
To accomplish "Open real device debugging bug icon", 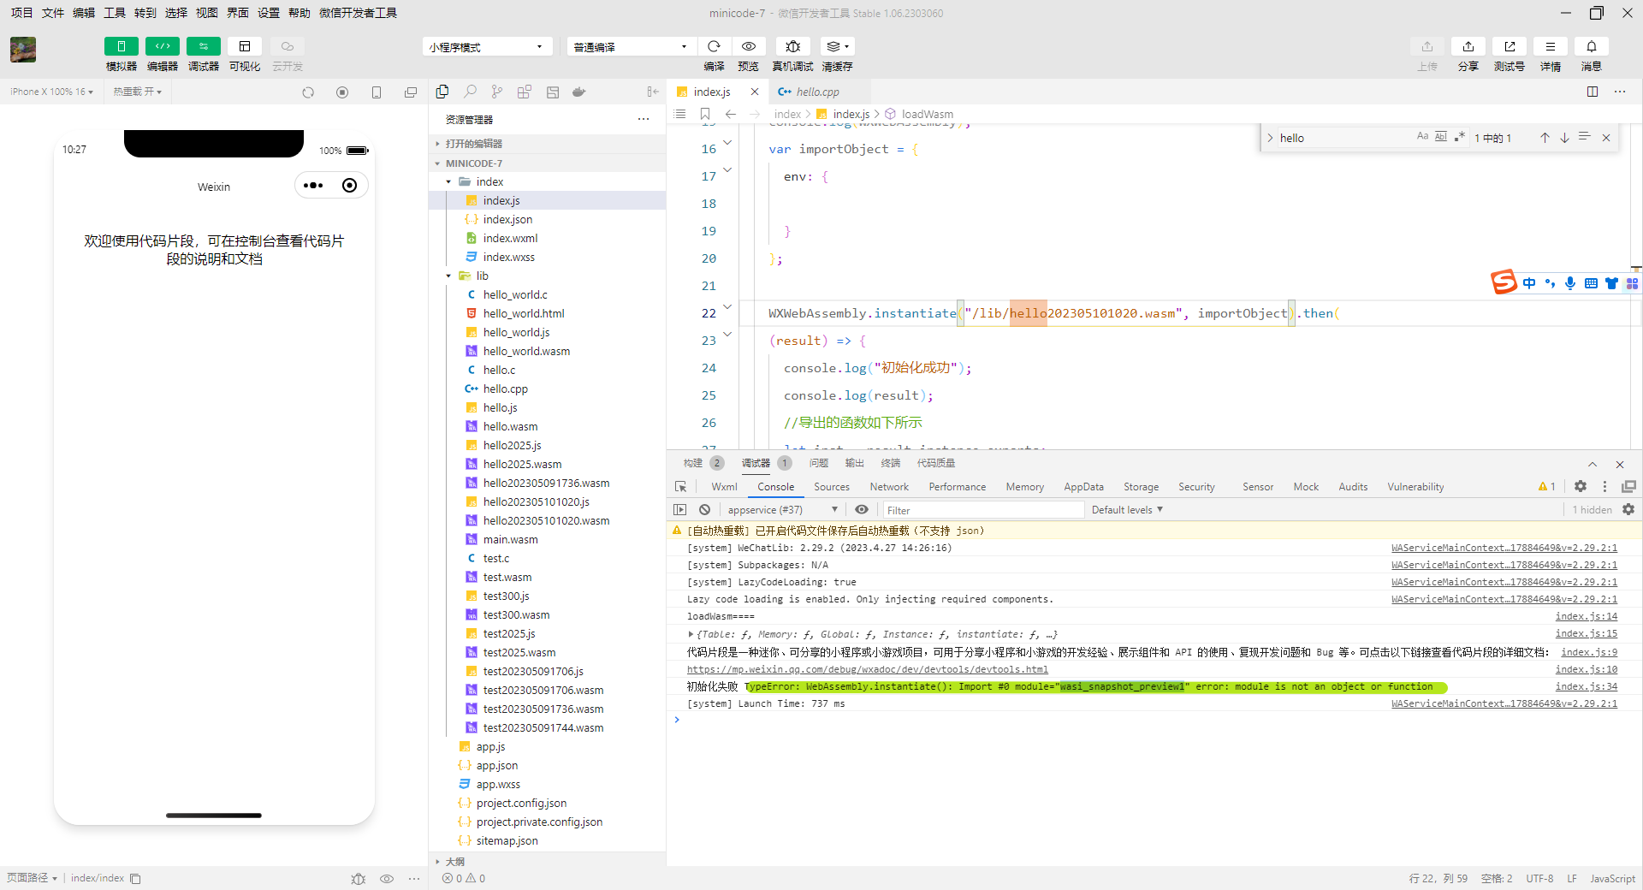I will click(792, 46).
